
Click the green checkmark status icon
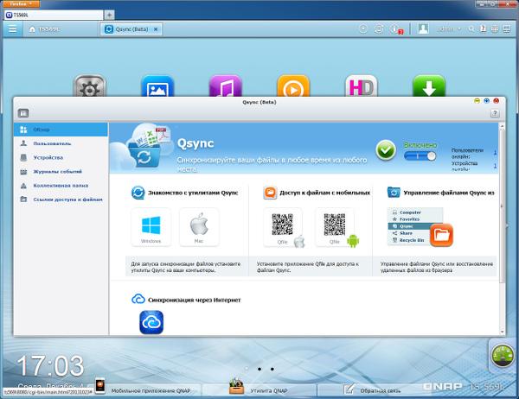coord(386,150)
